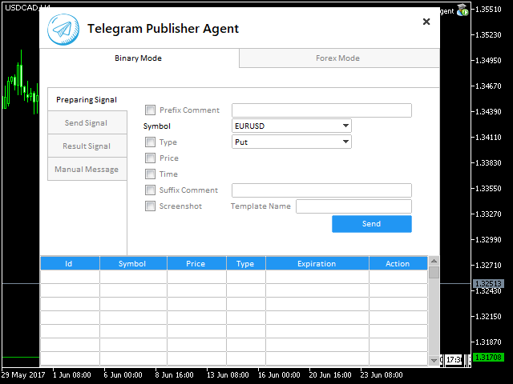Click the table scrollbar thumb
This screenshot has width=513, height=384.
pyautogui.click(x=434, y=273)
